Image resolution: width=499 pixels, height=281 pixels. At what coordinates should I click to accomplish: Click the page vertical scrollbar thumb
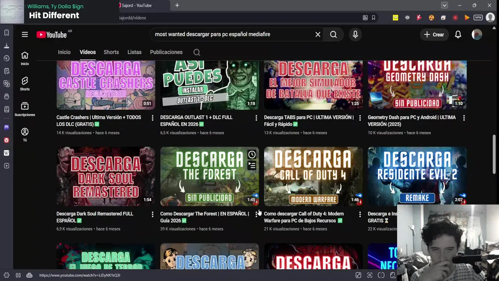click(x=494, y=154)
